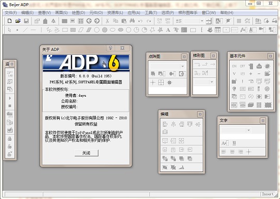
Task: Click align left edges icon in 编辑 panel
Action: click(x=165, y=124)
